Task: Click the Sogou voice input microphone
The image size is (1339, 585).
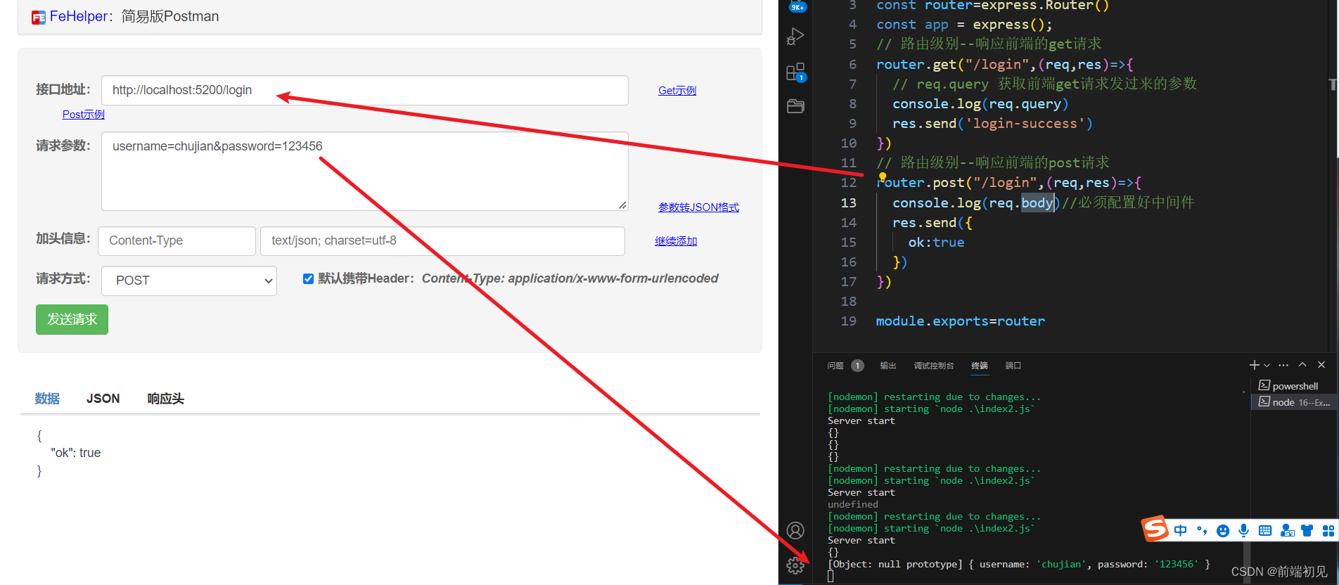Action: [1244, 530]
